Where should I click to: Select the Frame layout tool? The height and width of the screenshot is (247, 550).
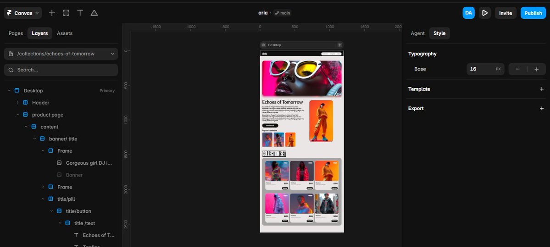66,13
